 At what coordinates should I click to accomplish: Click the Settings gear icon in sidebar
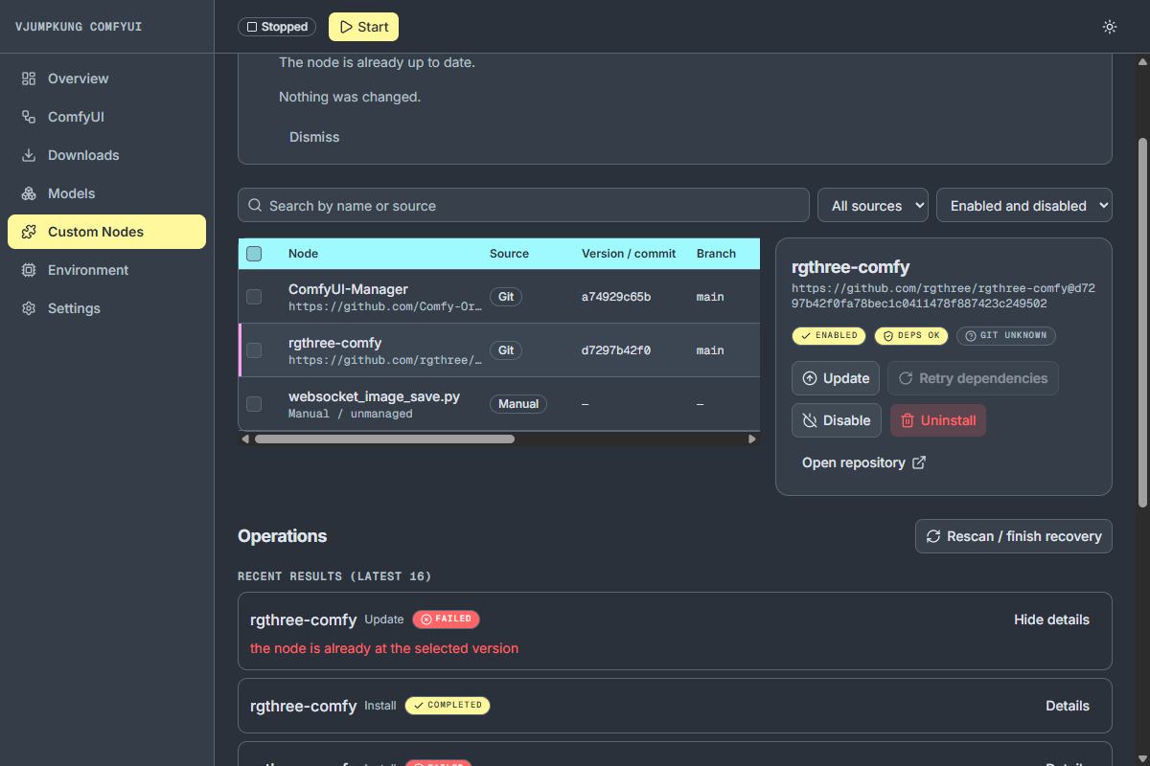[29, 308]
